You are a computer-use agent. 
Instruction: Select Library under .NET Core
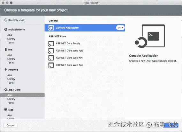click(11, 99)
